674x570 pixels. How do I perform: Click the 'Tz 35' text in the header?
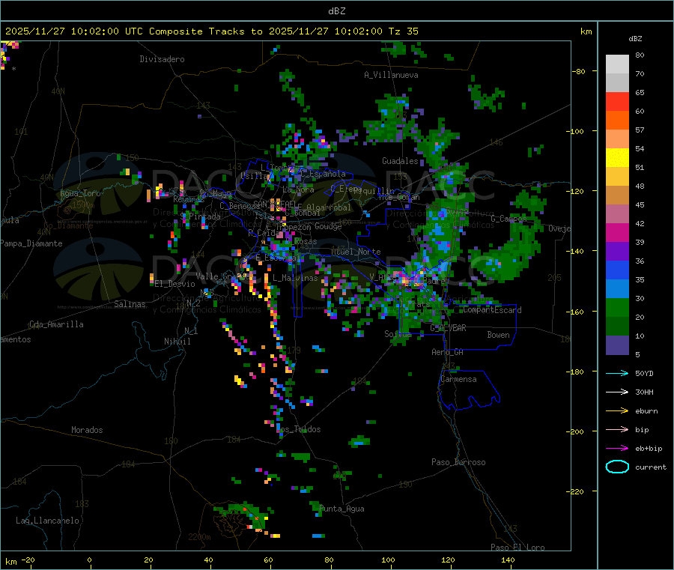pyautogui.click(x=403, y=31)
